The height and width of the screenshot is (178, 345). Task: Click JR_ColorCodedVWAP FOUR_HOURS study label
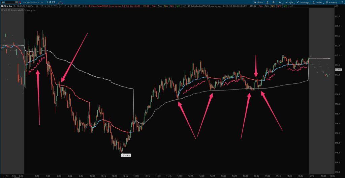pyautogui.click(x=218, y=6)
